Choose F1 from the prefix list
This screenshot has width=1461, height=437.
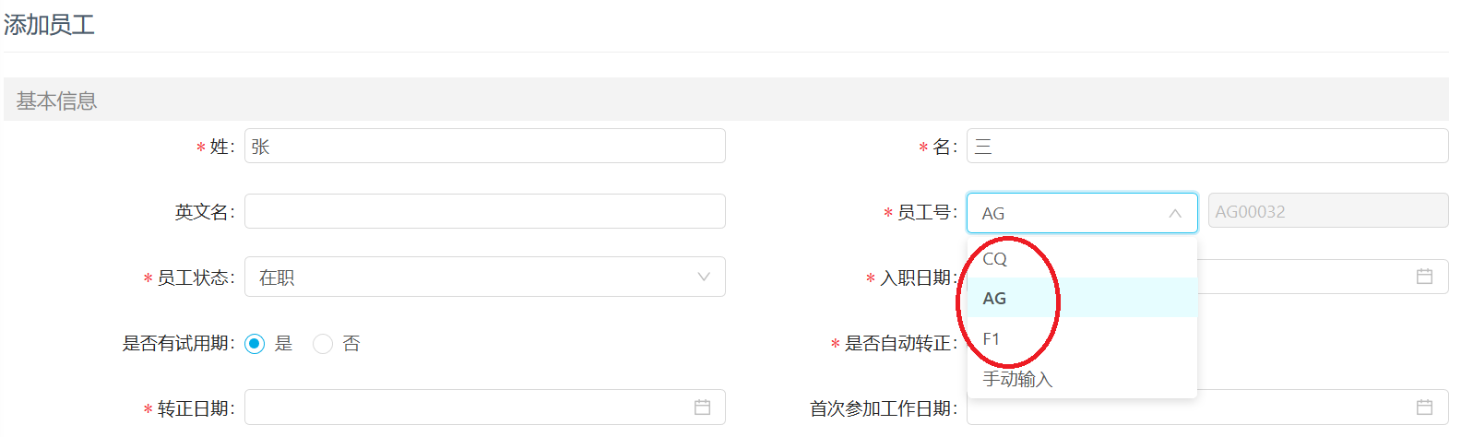point(1082,338)
